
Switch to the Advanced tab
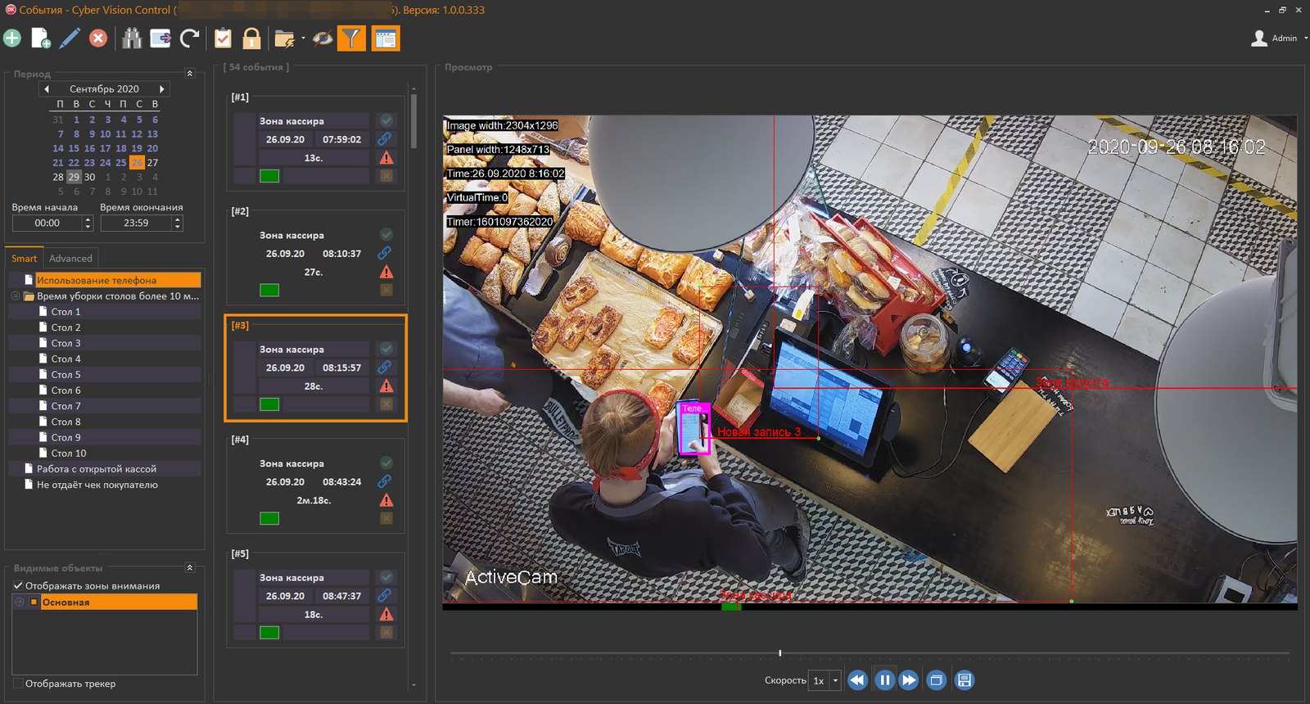(x=70, y=258)
